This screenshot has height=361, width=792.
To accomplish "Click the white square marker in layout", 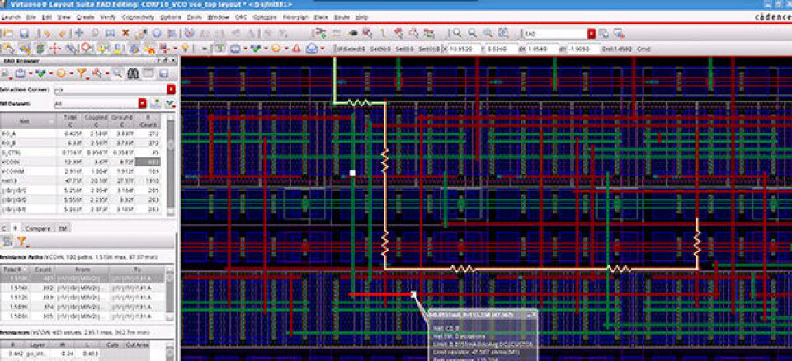I will click(x=352, y=173).
